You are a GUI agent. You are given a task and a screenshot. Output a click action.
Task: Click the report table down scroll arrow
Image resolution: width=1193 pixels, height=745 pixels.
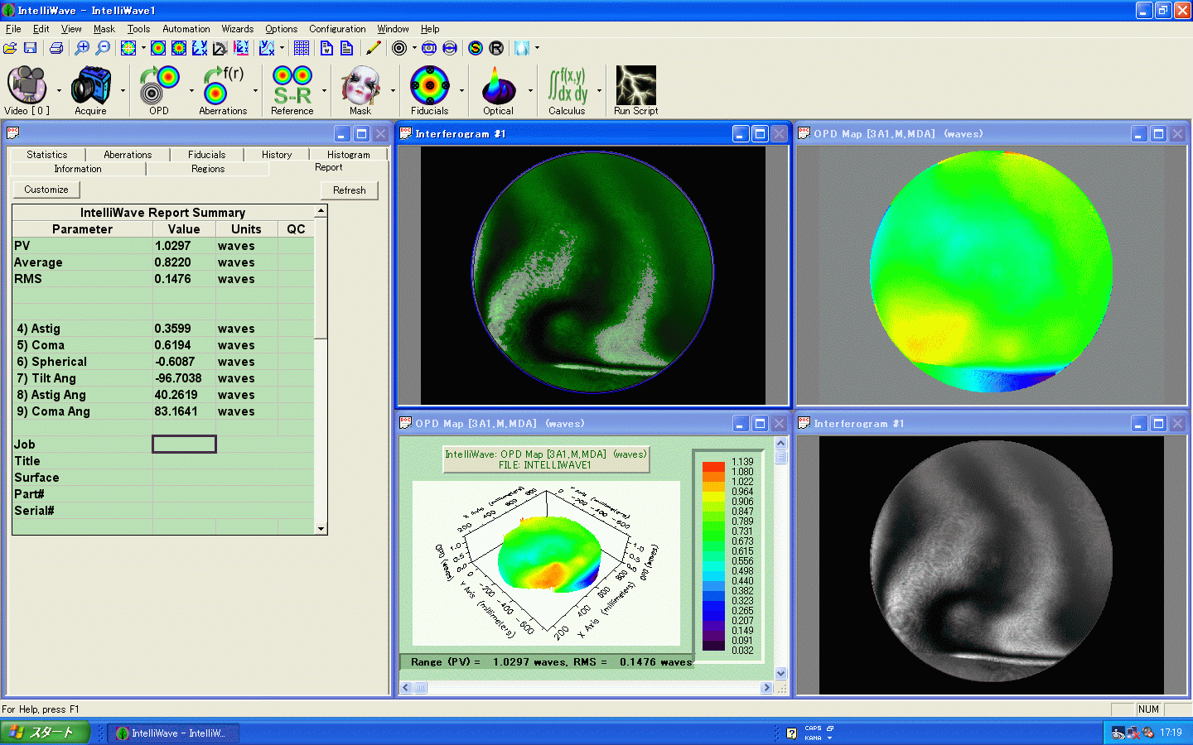coord(321,528)
